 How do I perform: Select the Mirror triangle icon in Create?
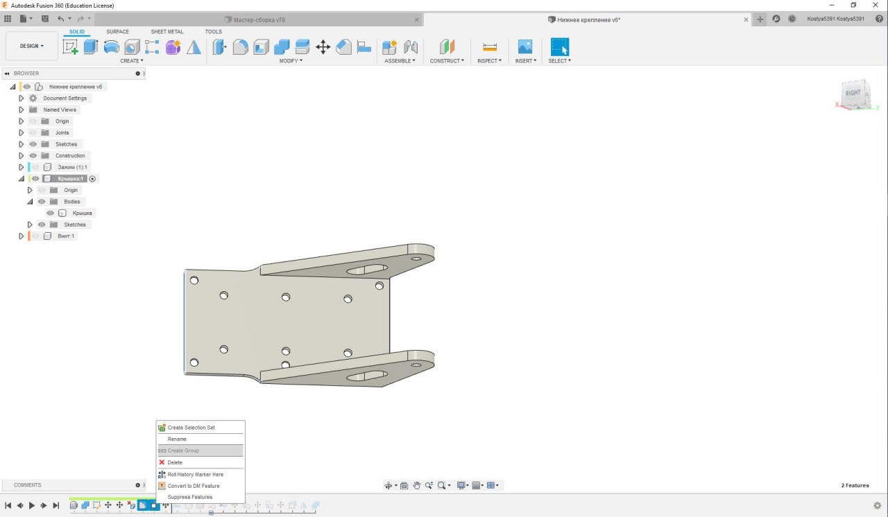pyautogui.click(x=194, y=47)
